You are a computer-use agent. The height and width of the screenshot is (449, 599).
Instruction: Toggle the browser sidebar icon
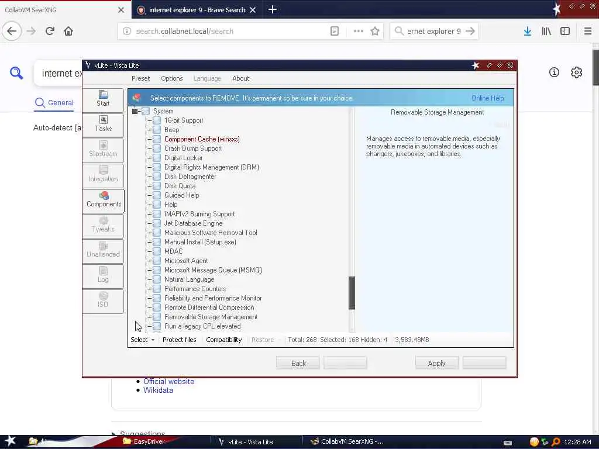tap(565, 32)
